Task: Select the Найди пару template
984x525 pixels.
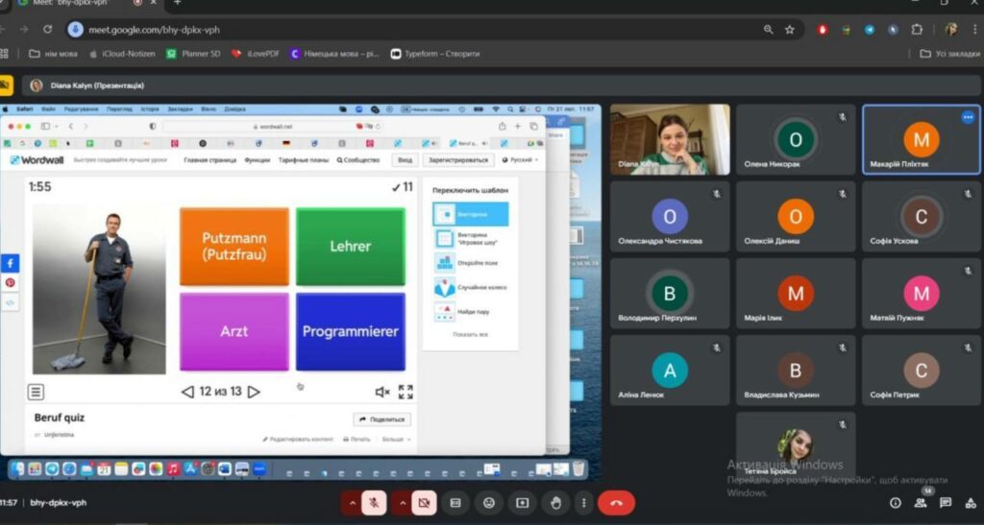Action: (471, 312)
